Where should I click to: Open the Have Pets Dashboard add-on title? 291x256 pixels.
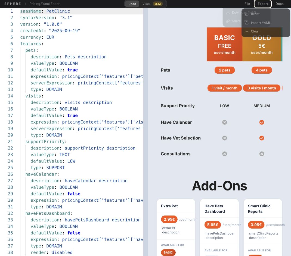pos(215,209)
